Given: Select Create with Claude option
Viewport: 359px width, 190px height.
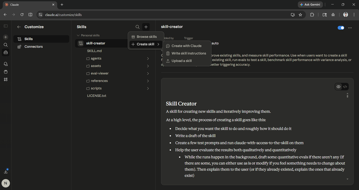Looking at the screenshot, I should 186,46.
